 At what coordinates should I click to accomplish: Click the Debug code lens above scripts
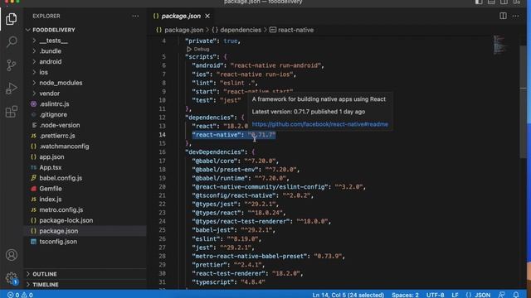point(198,50)
